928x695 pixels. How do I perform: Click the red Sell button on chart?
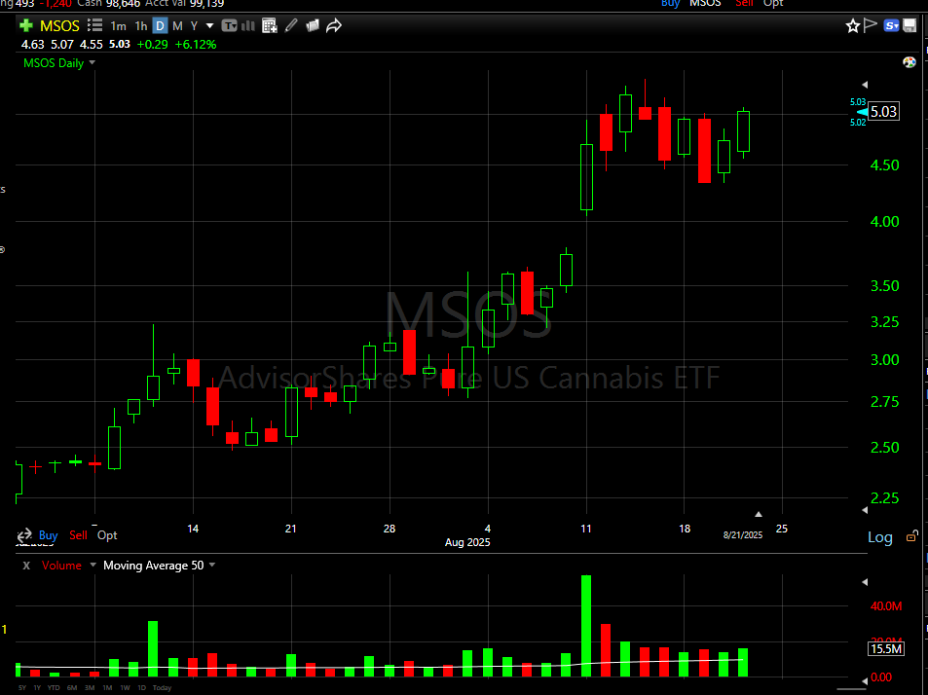(78, 535)
